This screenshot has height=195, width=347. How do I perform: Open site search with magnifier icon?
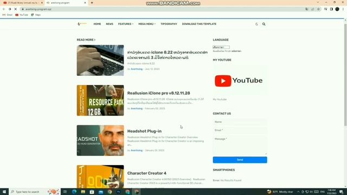[x=264, y=24]
